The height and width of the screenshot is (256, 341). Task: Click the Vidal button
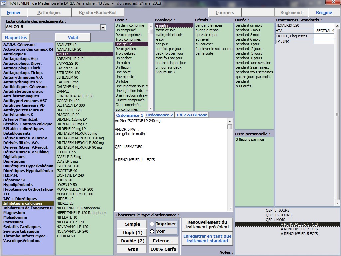[73, 38]
